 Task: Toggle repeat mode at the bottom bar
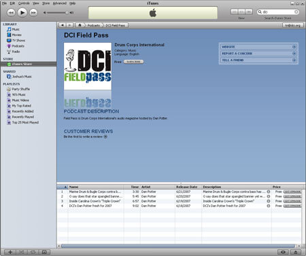(33, 252)
